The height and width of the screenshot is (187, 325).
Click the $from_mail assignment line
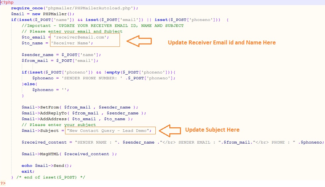pos(60,60)
